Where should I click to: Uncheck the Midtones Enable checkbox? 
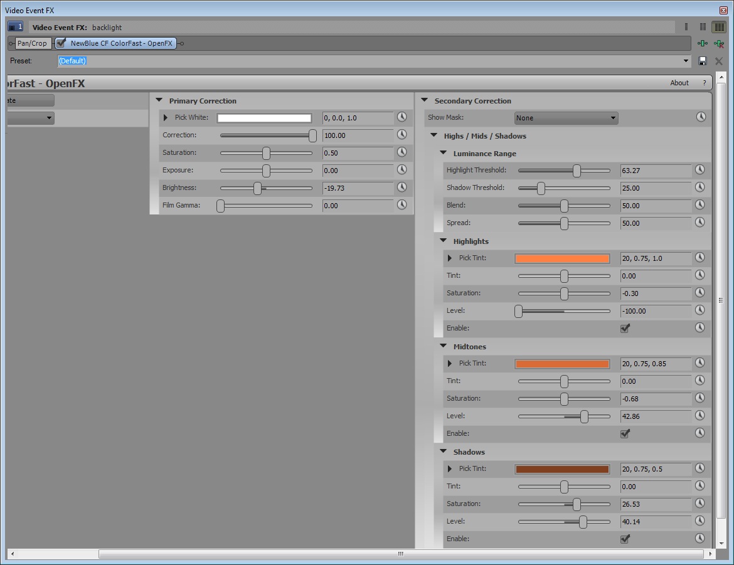click(x=625, y=433)
